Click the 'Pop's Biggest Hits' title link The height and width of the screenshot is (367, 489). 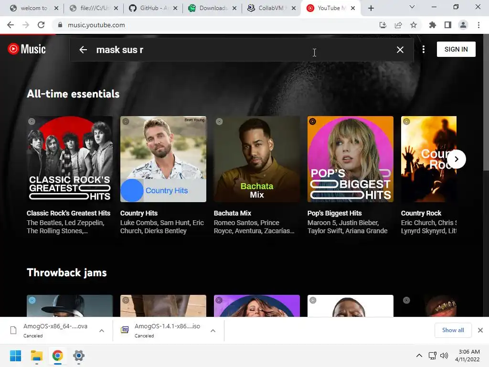tap(334, 213)
